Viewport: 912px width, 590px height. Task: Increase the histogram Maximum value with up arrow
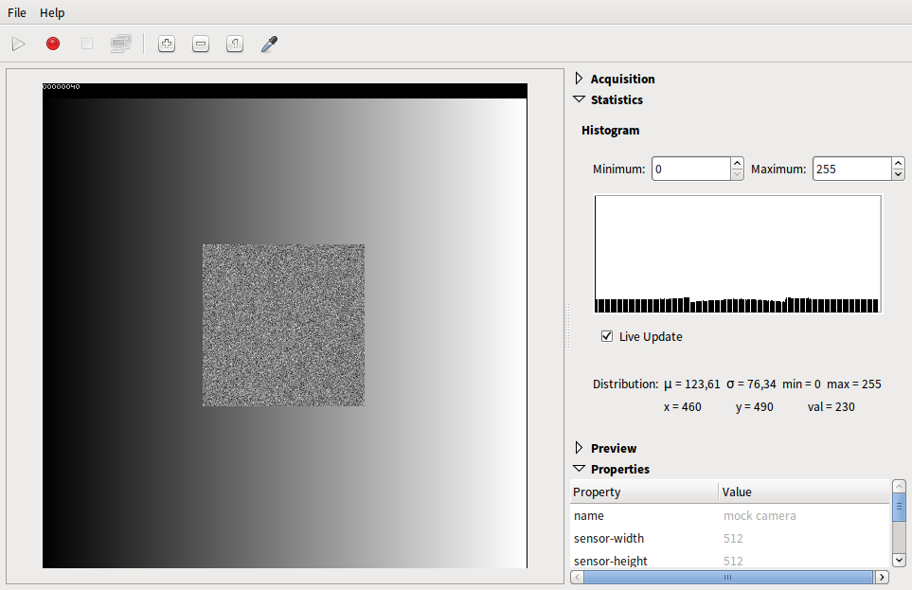pyautogui.click(x=898, y=164)
